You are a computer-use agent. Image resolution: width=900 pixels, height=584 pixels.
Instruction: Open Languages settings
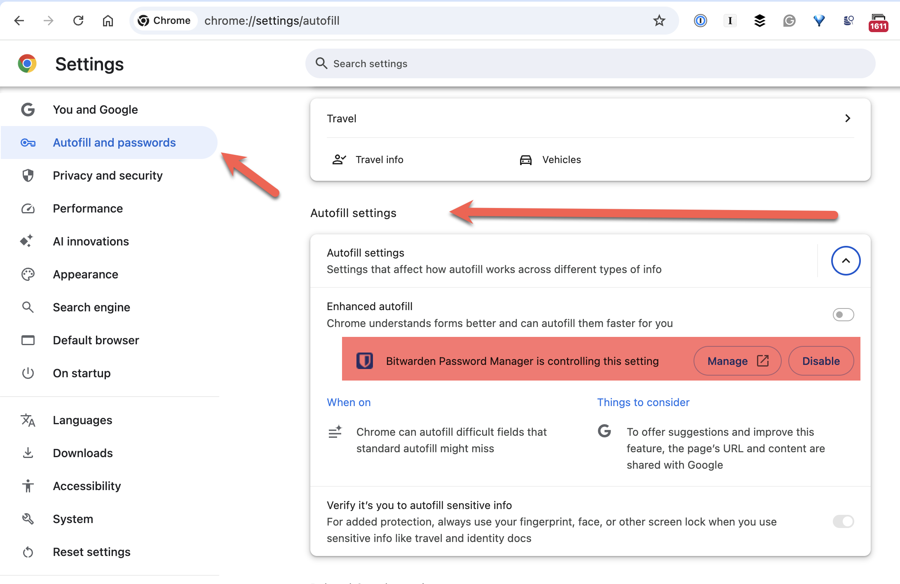110,420
